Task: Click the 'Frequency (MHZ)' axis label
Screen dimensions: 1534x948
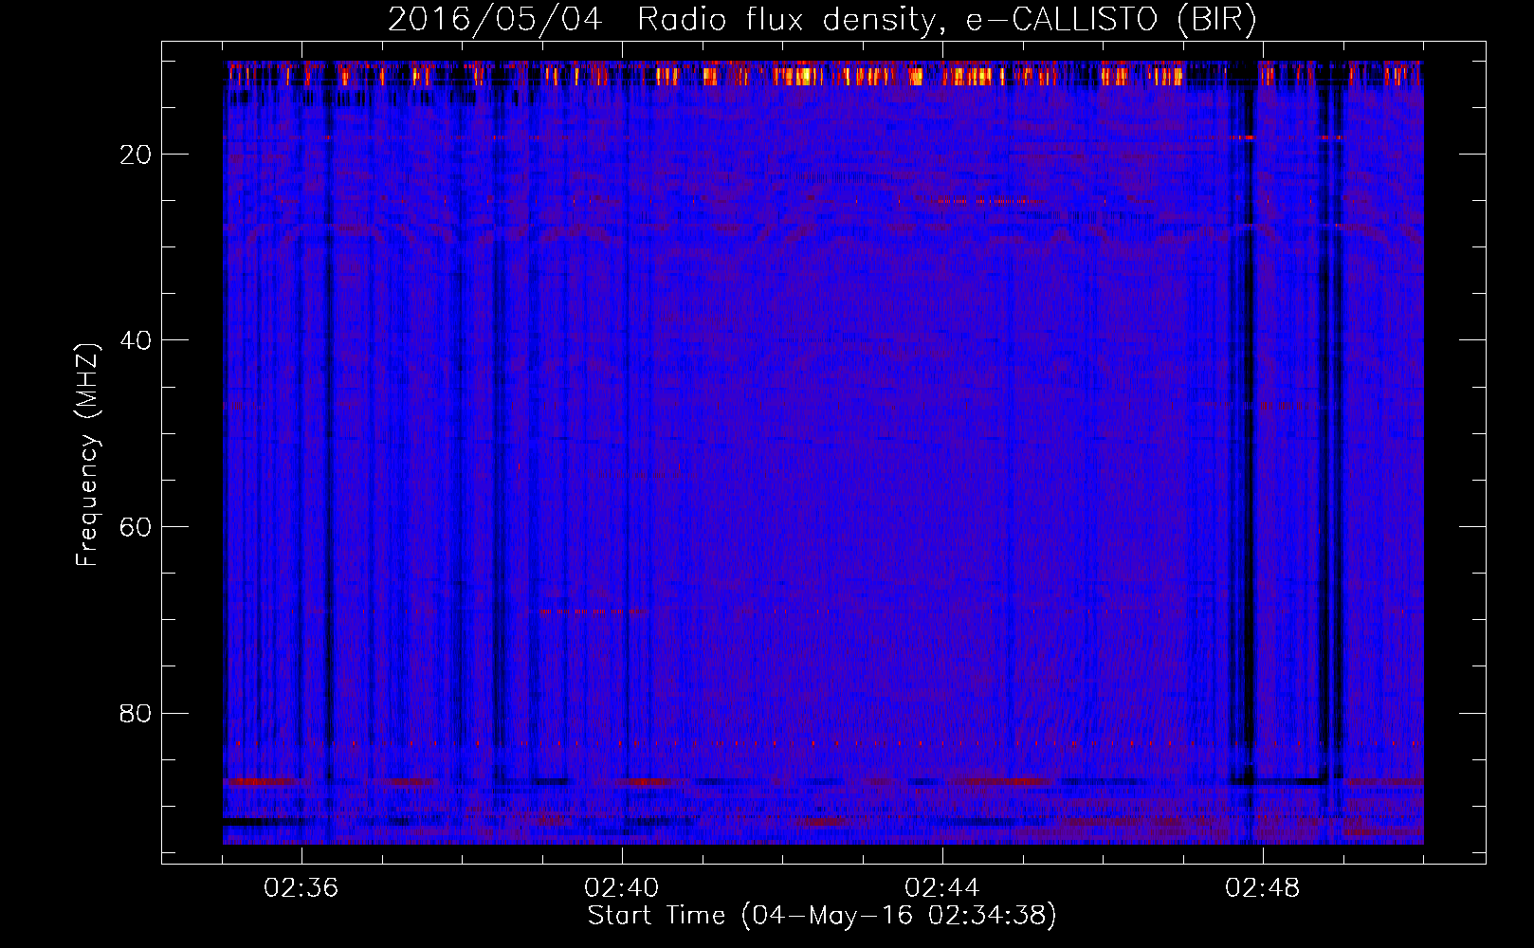Action: click(x=87, y=454)
